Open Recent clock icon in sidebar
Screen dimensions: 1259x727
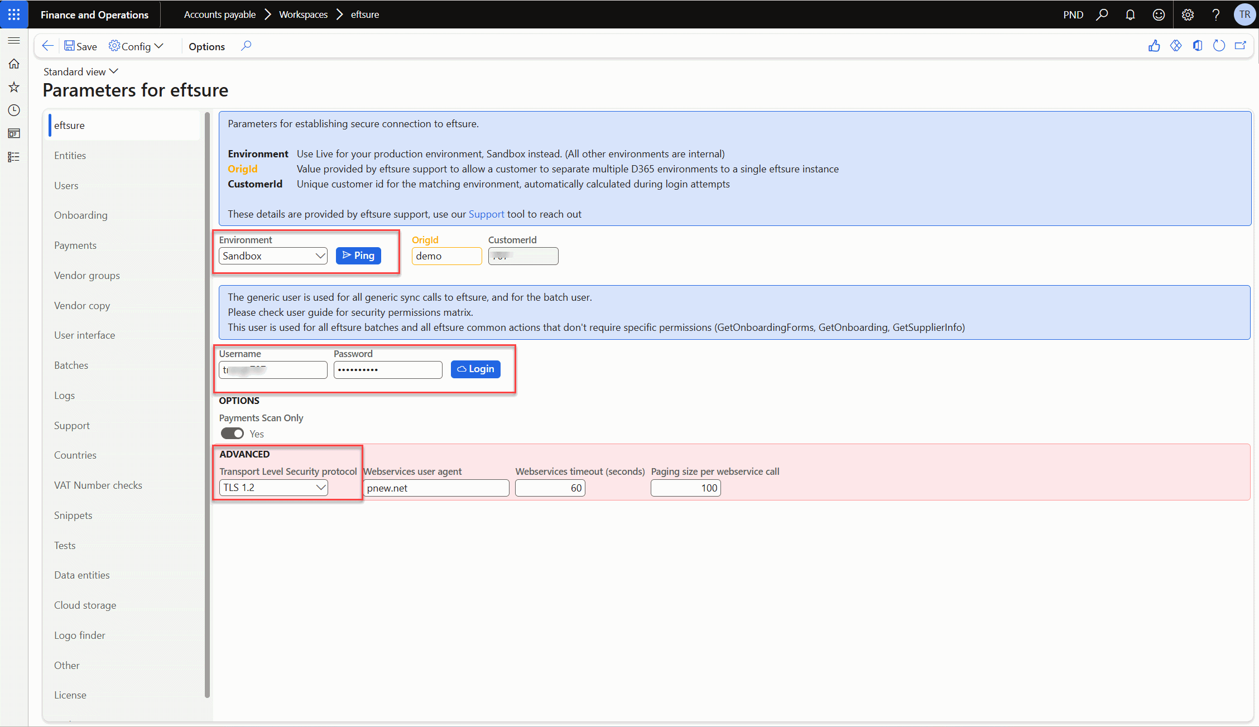coord(14,110)
